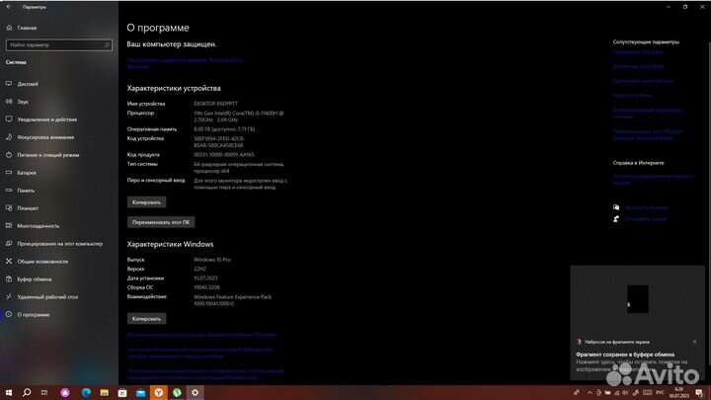Open Защита системы related link

click(632, 95)
